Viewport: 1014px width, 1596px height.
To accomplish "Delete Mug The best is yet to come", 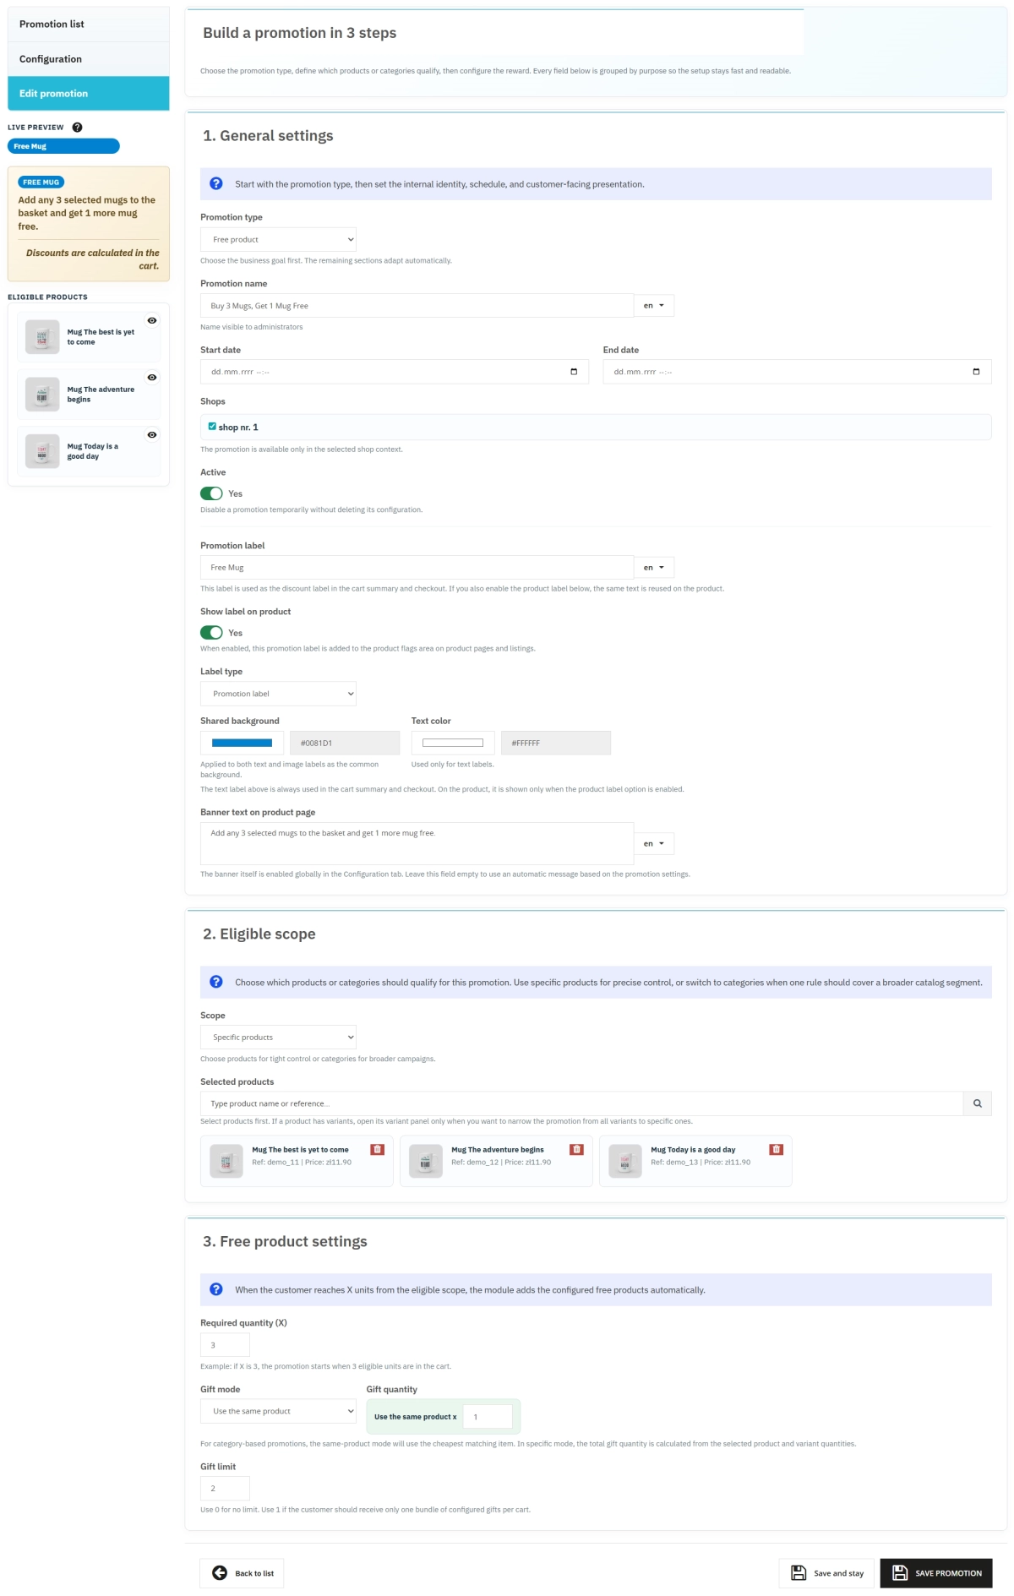I will pos(378,1149).
